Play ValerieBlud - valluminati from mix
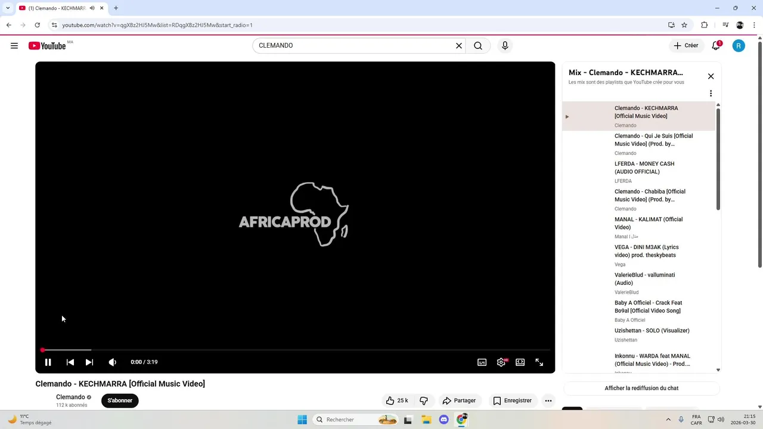Viewport: 763px width, 429px height. point(638,283)
